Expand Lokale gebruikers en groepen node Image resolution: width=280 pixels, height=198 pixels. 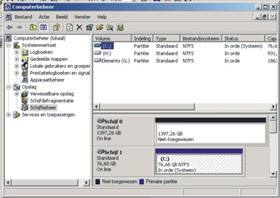(17, 66)
